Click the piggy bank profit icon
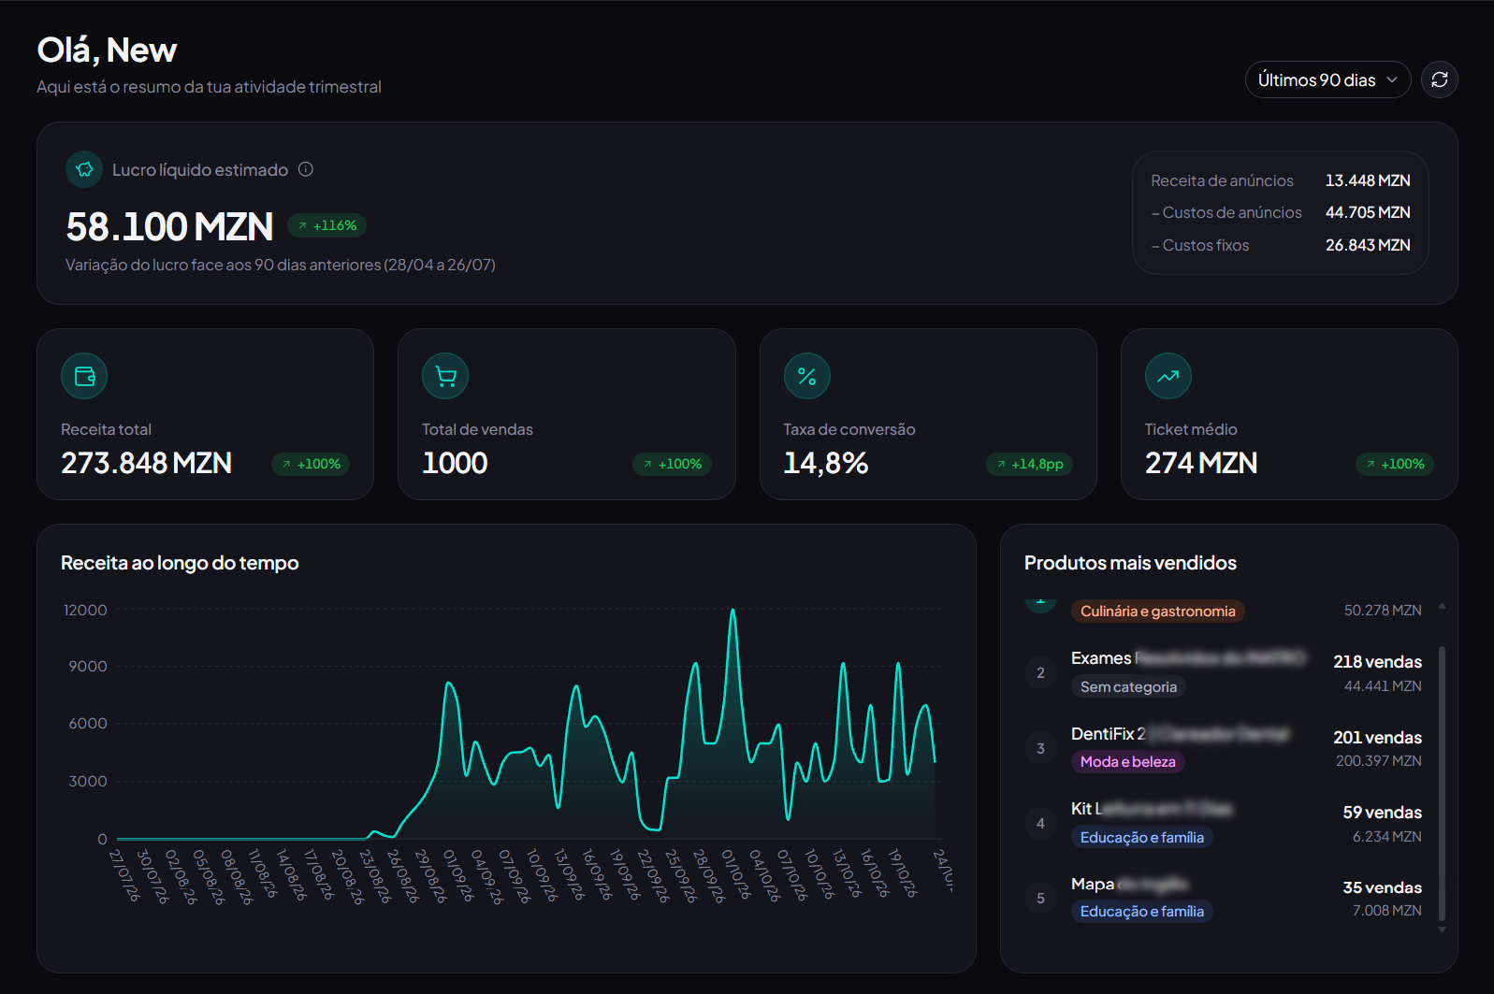This screenshot has width=1494, height=994. [x=84, y=169]
